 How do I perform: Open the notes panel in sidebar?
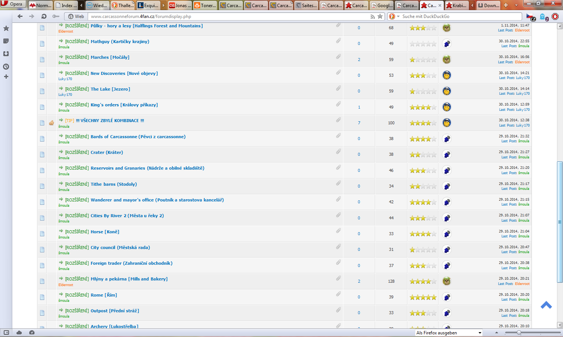coord(6,41)
